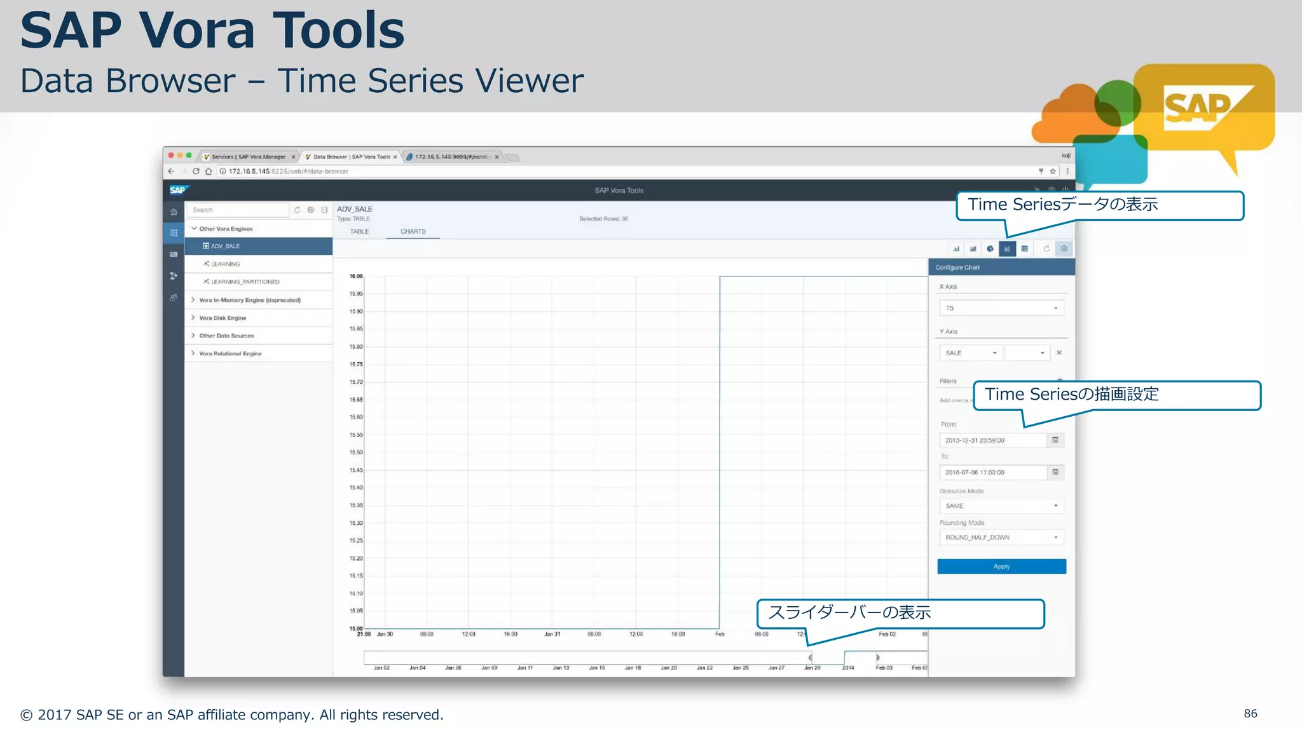Open the Granulize Mode SAME dropdown
The width and height of the screenshot is (1302, 732).
(x=1001, y=506)
